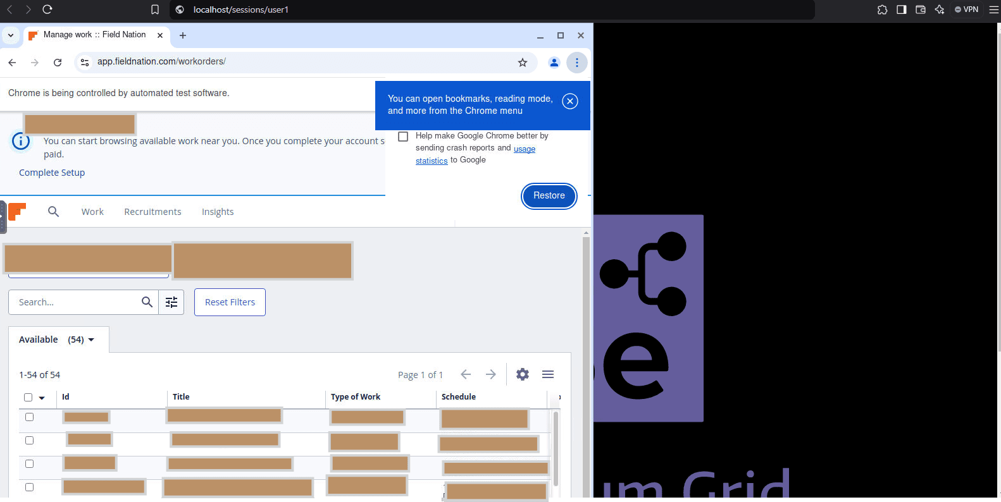Close the Manage work Field Nation tab
Viewport: 1001px width, 502px height.
point(160,35)
